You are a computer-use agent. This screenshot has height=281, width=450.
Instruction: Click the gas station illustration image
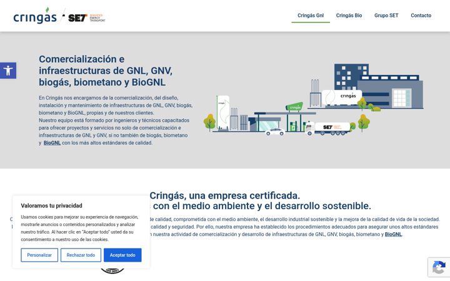click(313, 99)
